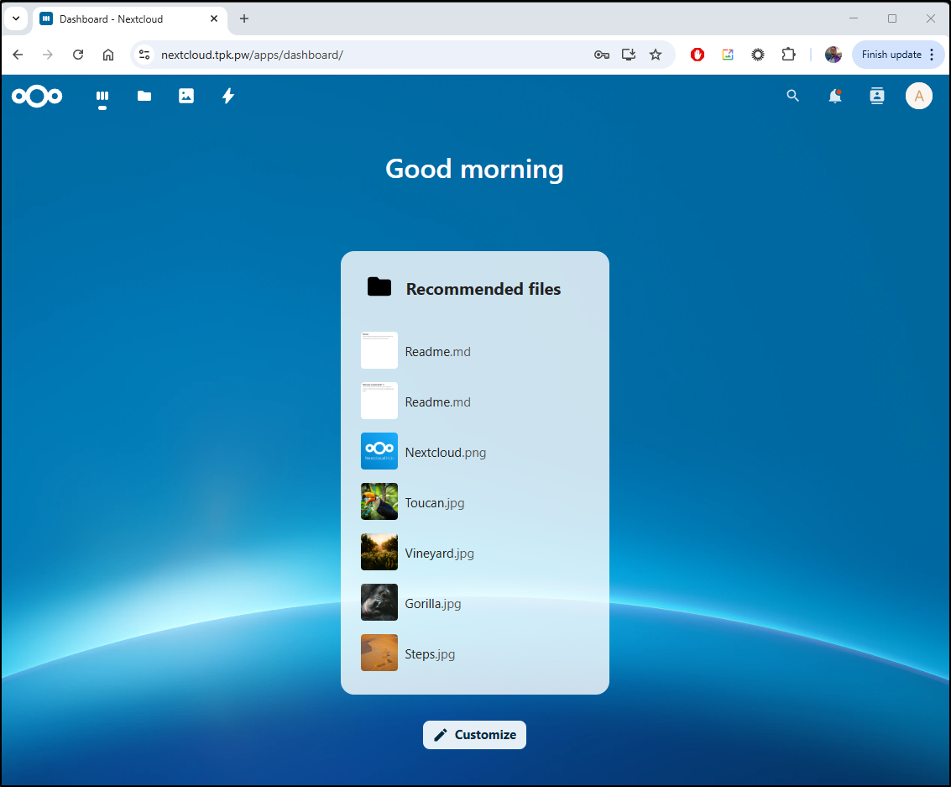Viewport: 951px width, 787px height.
Task: Open a new browser tab
Action: 244,18
